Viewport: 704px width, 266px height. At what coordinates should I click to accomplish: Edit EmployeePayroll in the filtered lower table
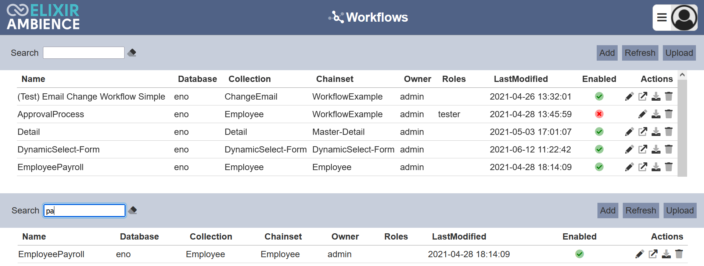click(640, 254)
